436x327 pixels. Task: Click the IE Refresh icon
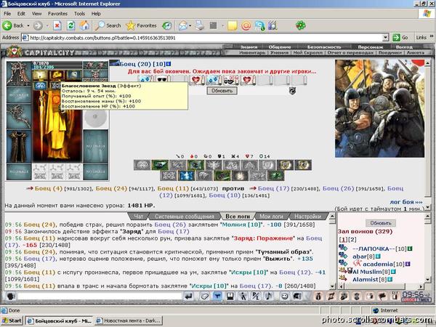coord(71,26)
